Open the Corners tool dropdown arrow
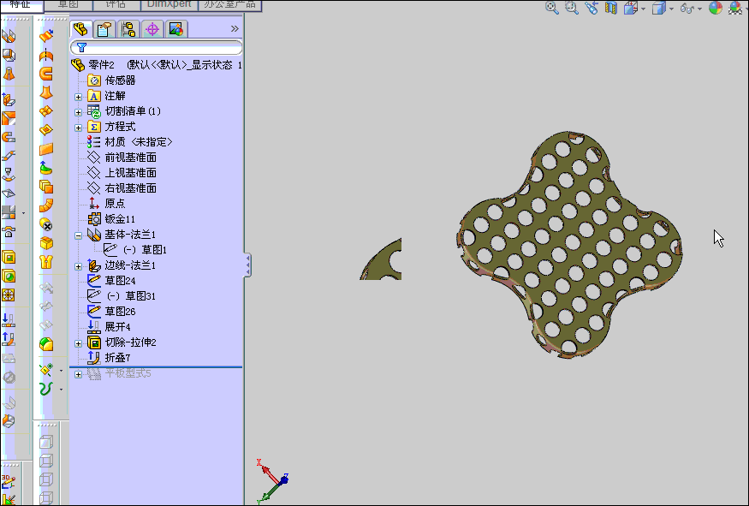Screen dimensions: 749x506 [23, 213]
